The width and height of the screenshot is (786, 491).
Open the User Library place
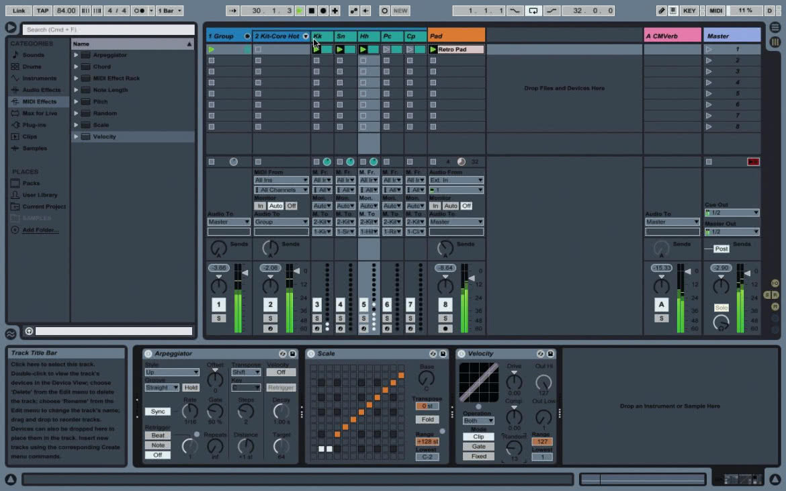[x=40, y=195]
